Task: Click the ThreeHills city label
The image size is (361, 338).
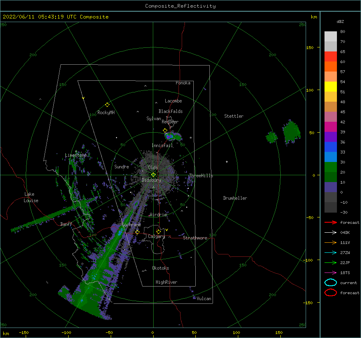Action: (x=201, y=176)
